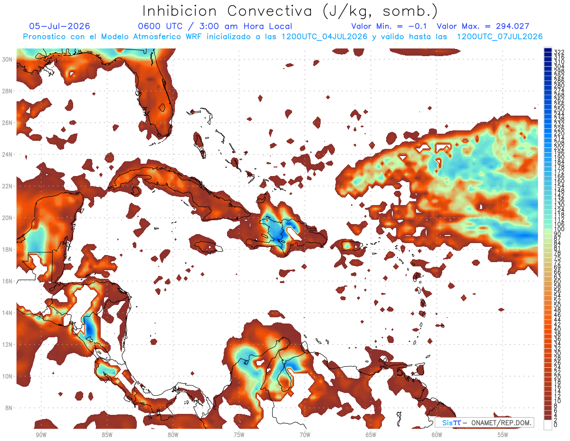Click the 8N latitude label
Image resolution: width=570 pixels, height=441 pixels.
pyautogui.click(x=8, y=408)
